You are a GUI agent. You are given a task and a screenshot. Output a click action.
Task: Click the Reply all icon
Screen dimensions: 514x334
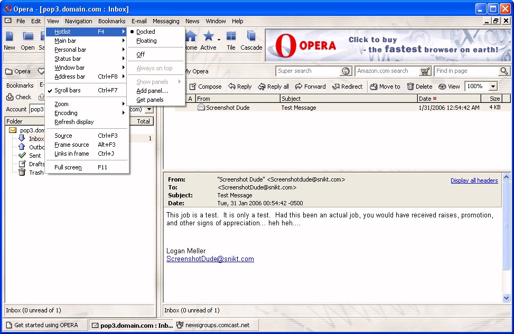[x=261, y=87]
